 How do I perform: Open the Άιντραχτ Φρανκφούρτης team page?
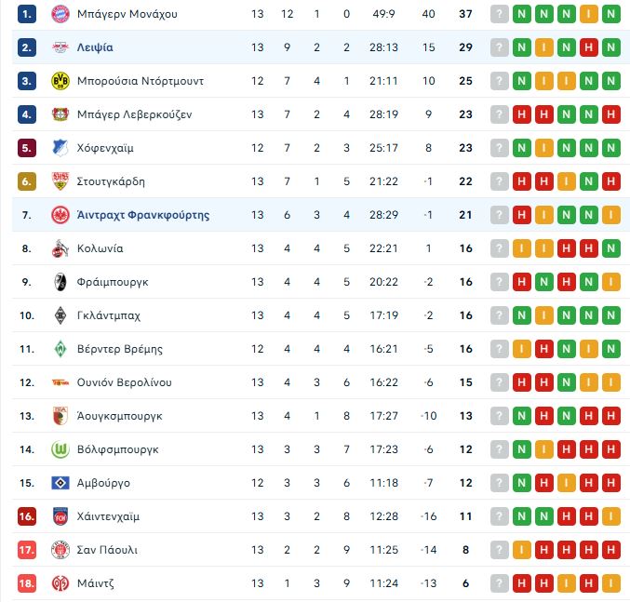point(143,215)
